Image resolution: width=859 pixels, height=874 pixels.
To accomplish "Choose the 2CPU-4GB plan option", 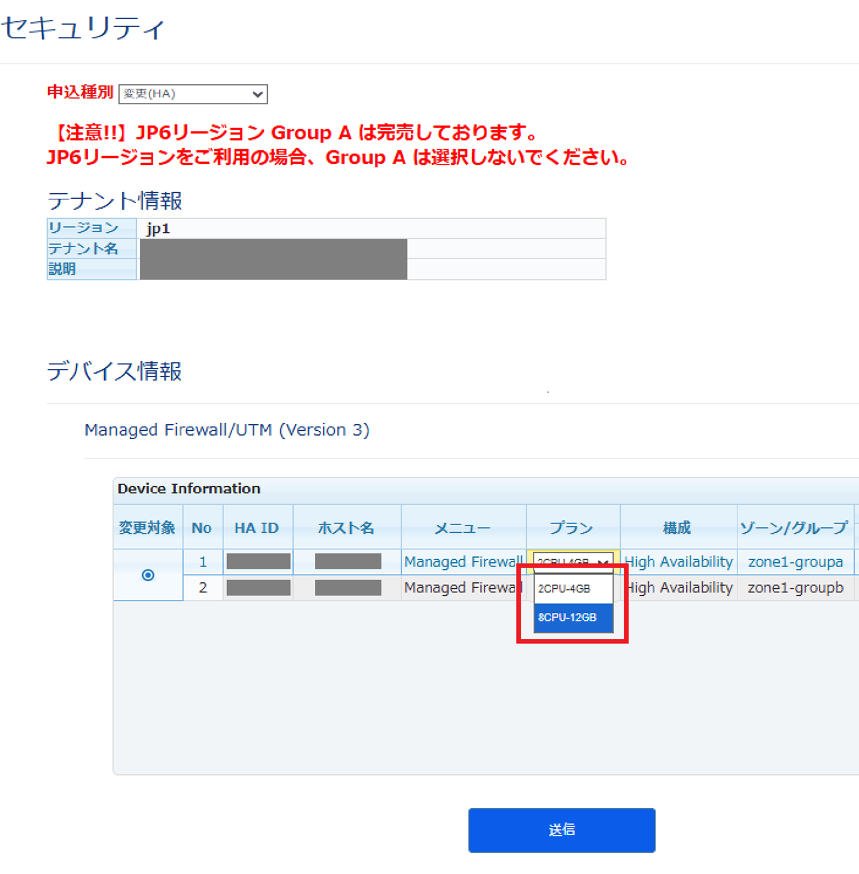I will click(x=572, y=589).
